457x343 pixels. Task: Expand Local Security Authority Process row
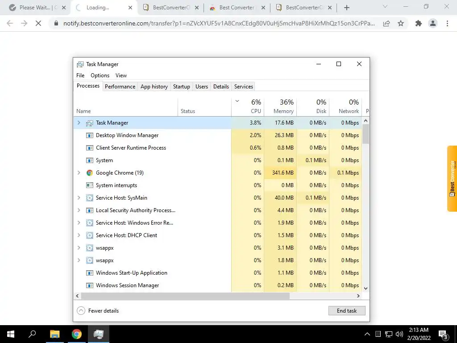point(79,210)
